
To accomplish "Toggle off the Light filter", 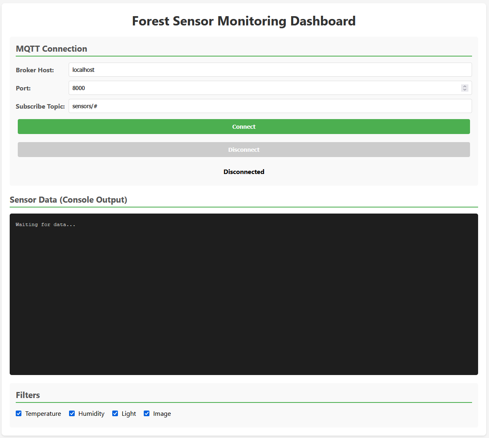I will tap(115, 413).
